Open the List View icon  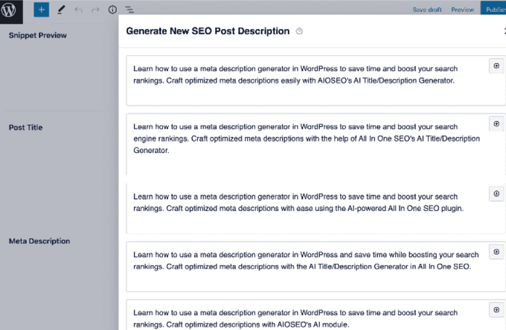(x=129, y=10)
